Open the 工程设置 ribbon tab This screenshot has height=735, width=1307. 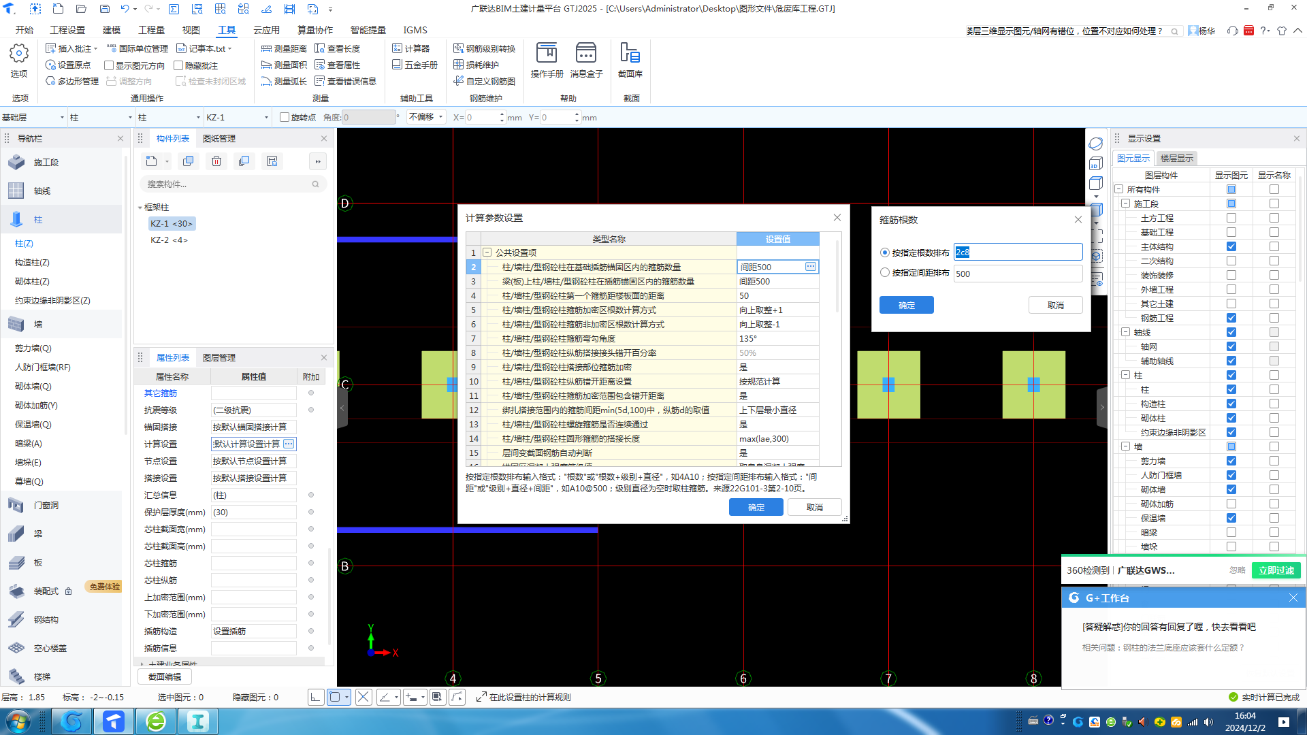pos(67,30)
